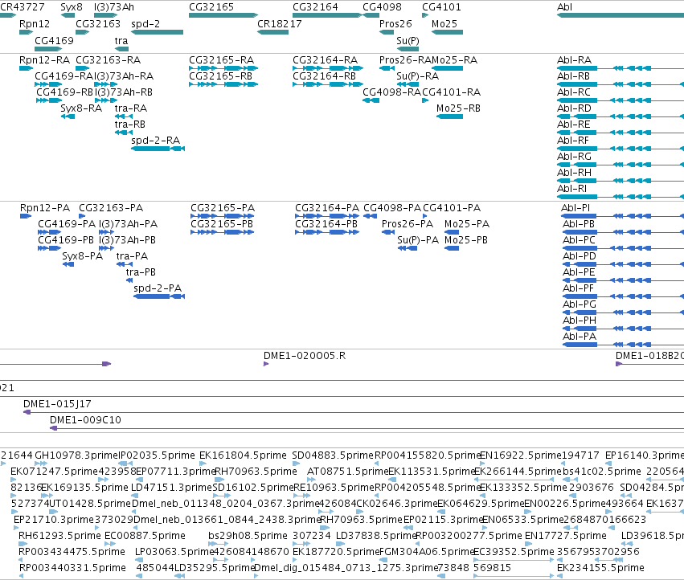
Task: Click the spd-2-PA protein label
Action: [x=158, y=288]
